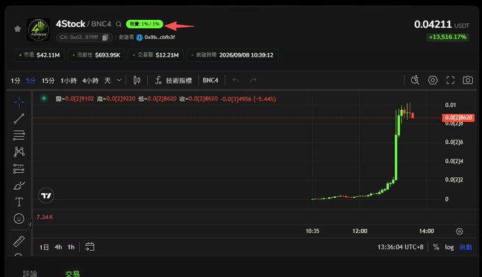Select the 天 daily timeframe
The image size is (482, 277).
pyautogui.click(x=107, y=81)
